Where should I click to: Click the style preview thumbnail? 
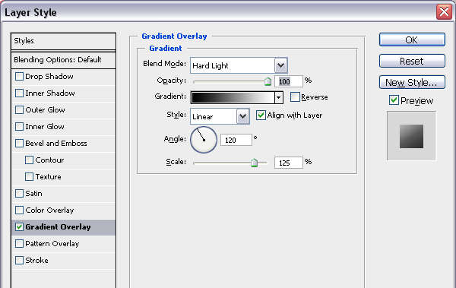(x=411, y=136)
